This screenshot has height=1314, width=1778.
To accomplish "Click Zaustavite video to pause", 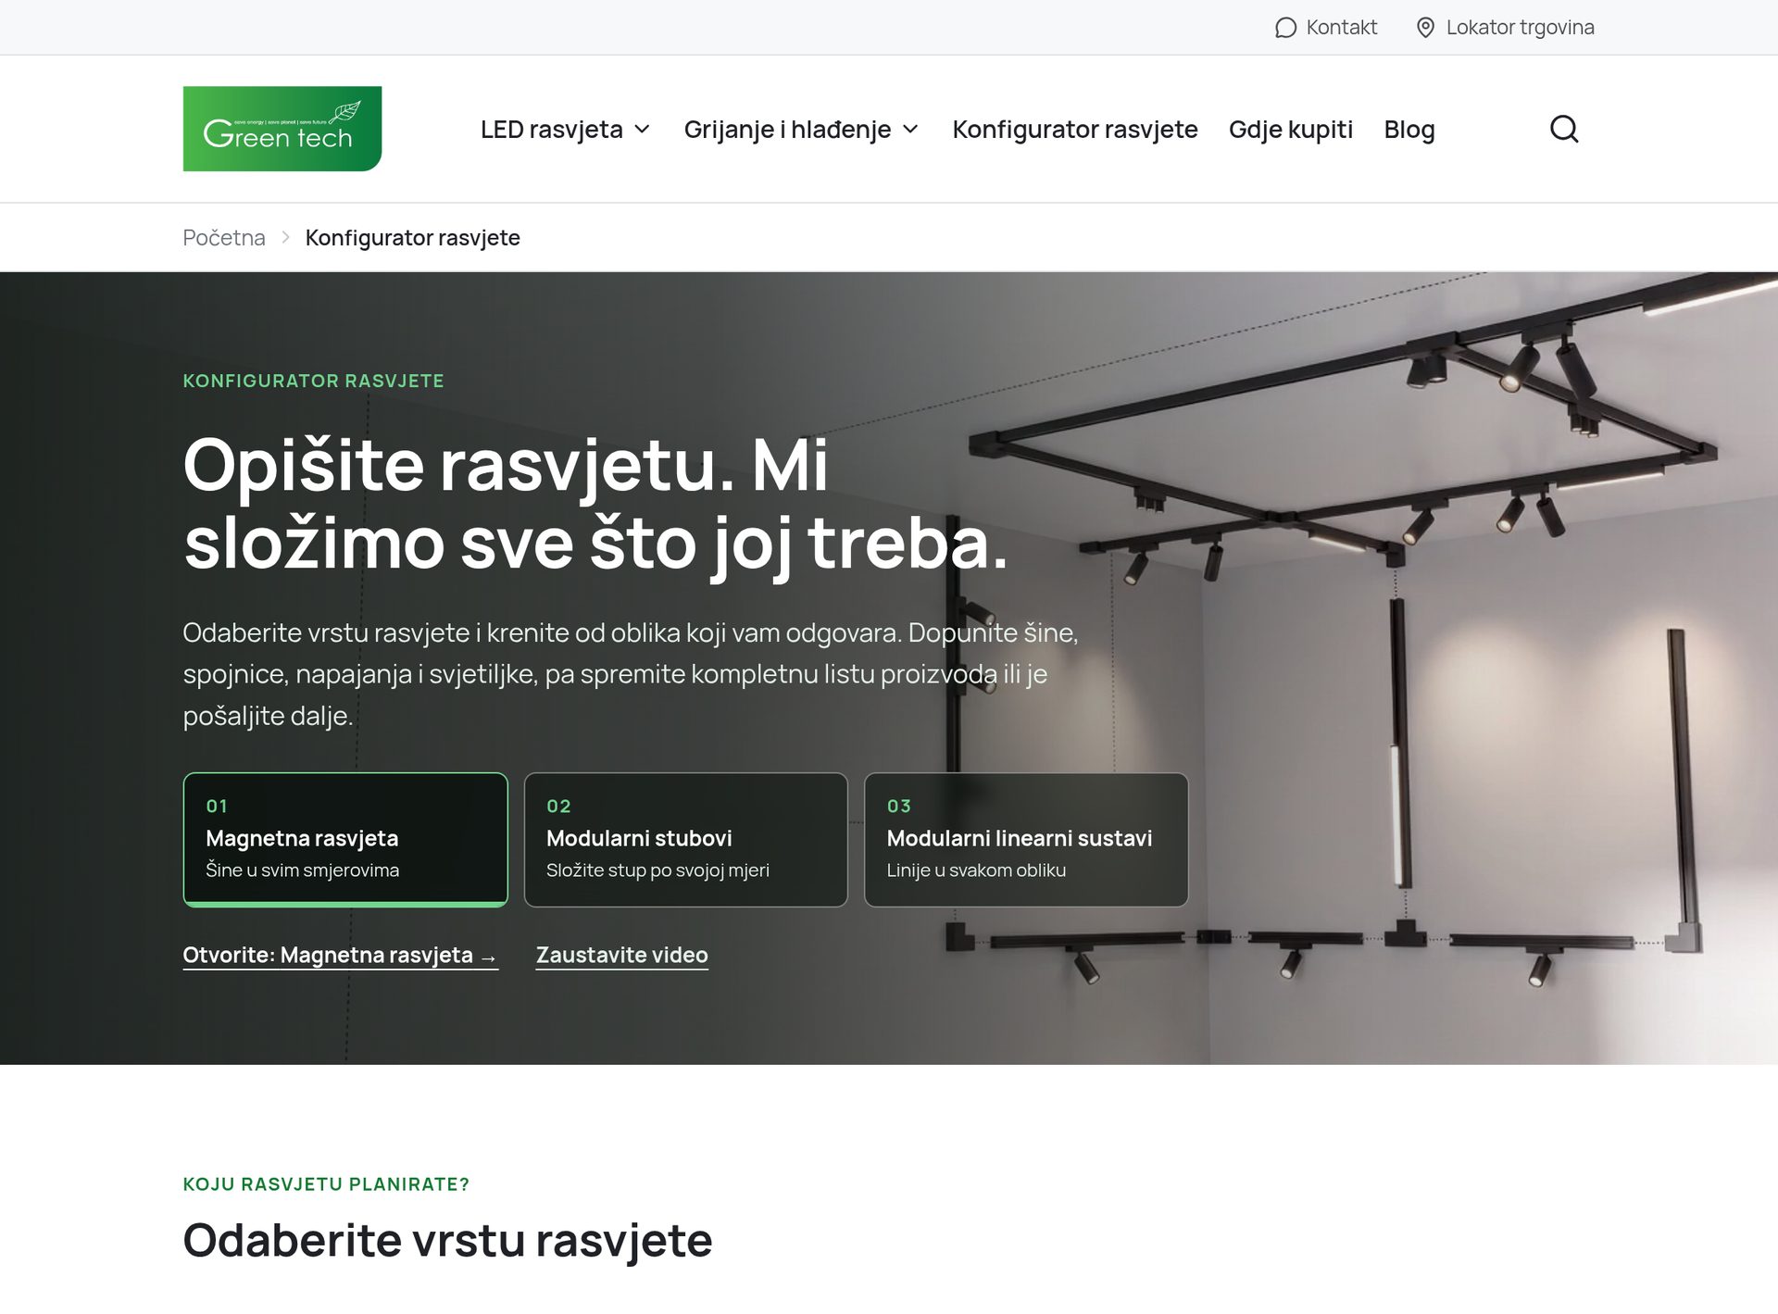I will coord(622,956).
